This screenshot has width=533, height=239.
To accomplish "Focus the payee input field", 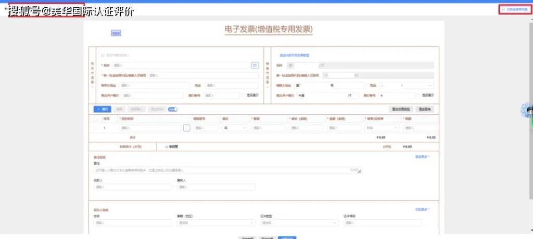I will coord(133,187).
